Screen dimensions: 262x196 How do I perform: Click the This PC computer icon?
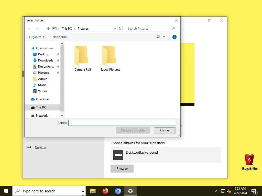(33, 107)
